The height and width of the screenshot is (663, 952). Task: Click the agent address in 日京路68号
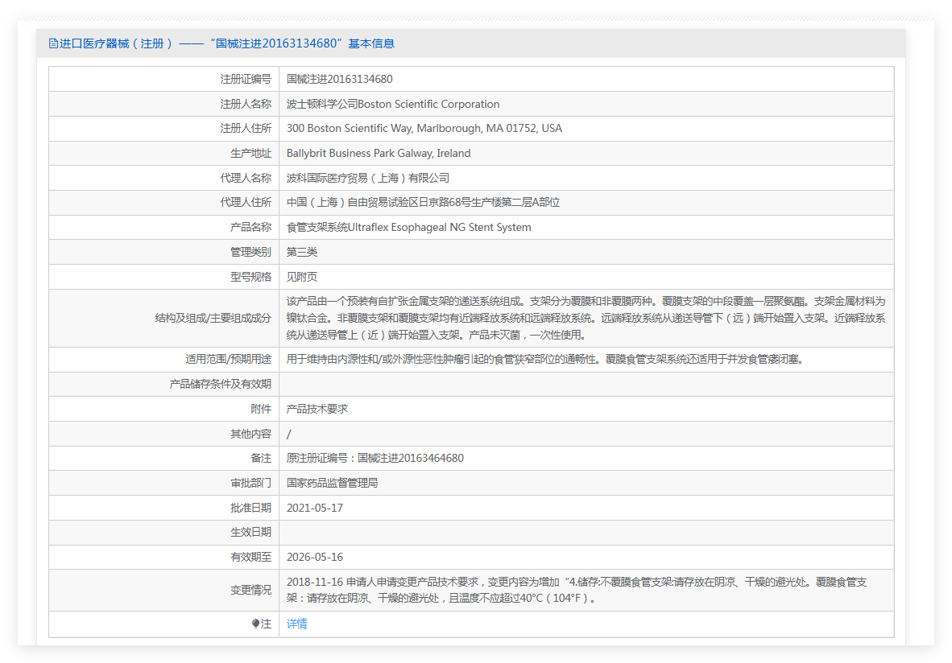[x=423, y=202]
